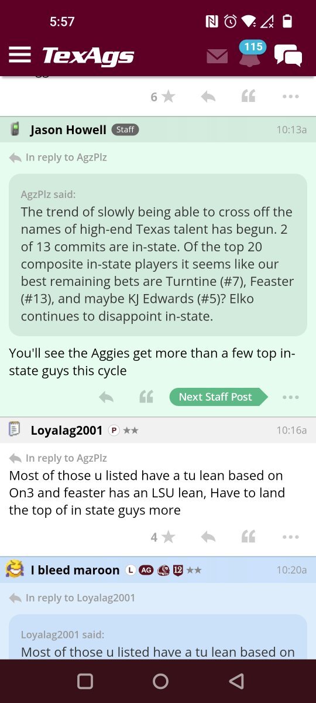Expand more options on Loyalag2001's post

tap(290, 537)
